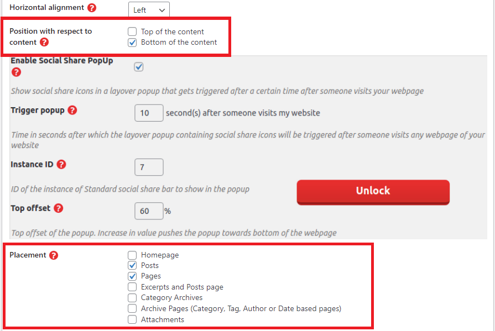Enable Category Archives placement
Image resolution: width=495 pixels, height=331 pixels.
(132, 298)
